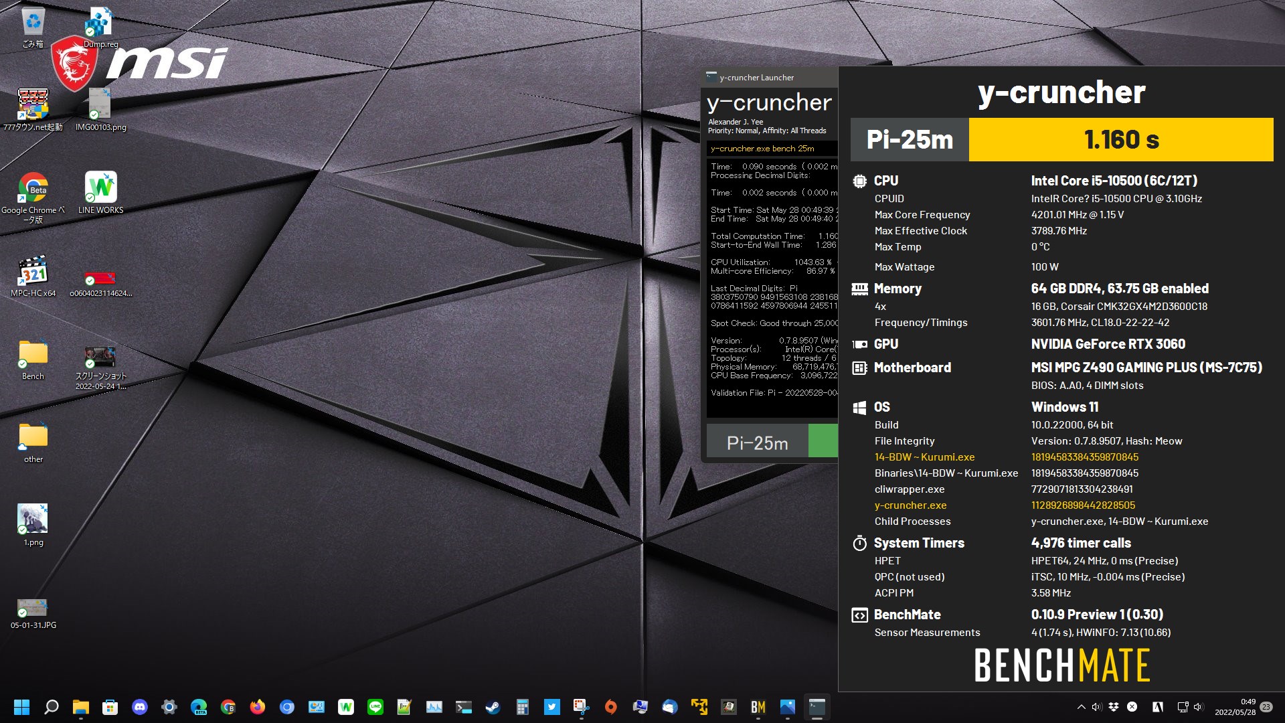Screen dimensions: 1285x723
Task: Open Steam from the taskbar
Action: [x=493, y=707]
